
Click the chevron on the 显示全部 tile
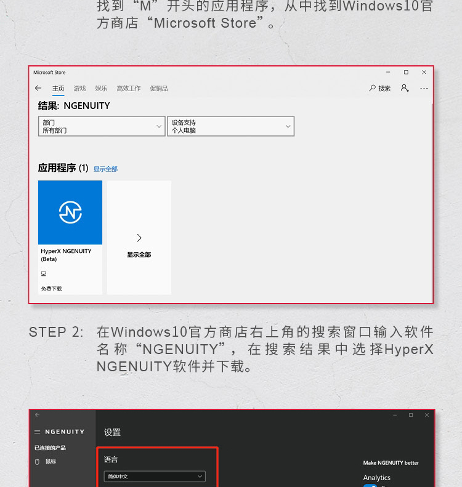pos(139,238)
